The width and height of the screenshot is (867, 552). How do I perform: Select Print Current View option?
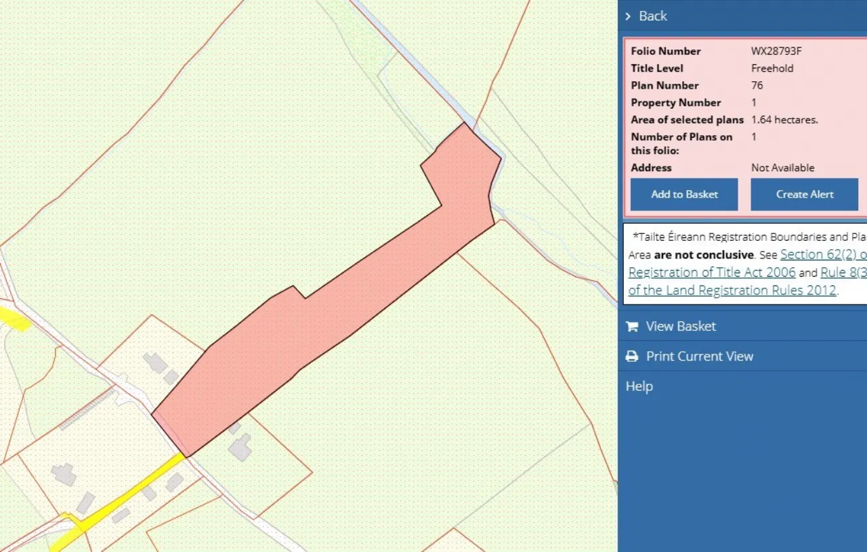click(700, 356)
